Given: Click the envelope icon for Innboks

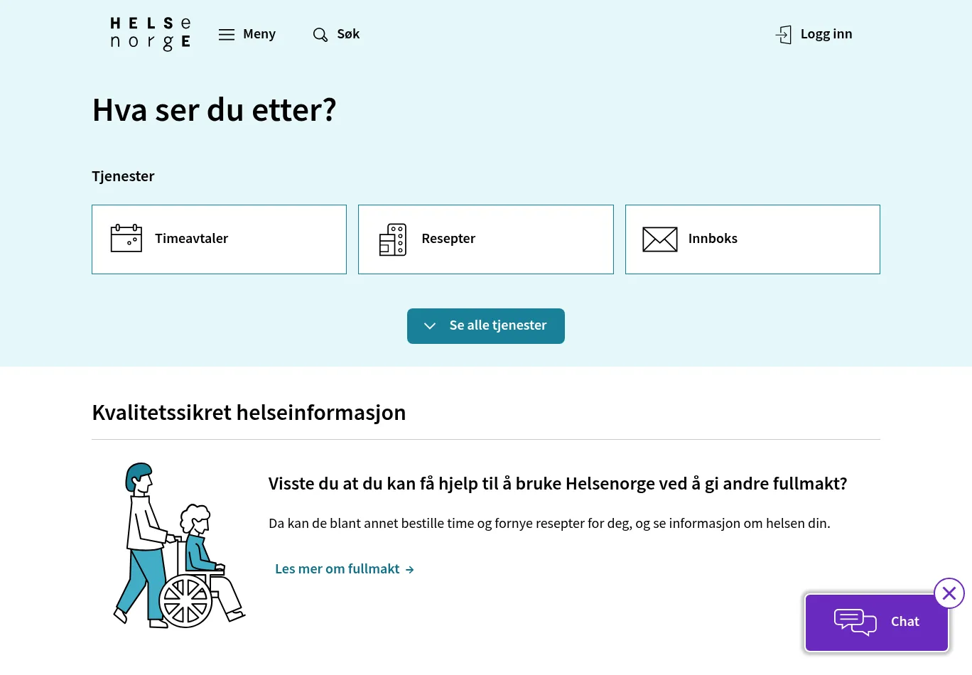Looking at the screenshot, I should tap(659, 239).
